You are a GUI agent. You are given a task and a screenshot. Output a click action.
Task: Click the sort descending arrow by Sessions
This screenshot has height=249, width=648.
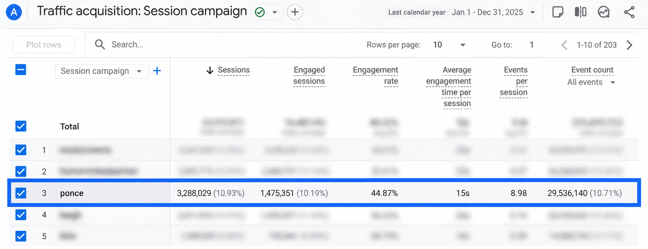pos(210,70)
